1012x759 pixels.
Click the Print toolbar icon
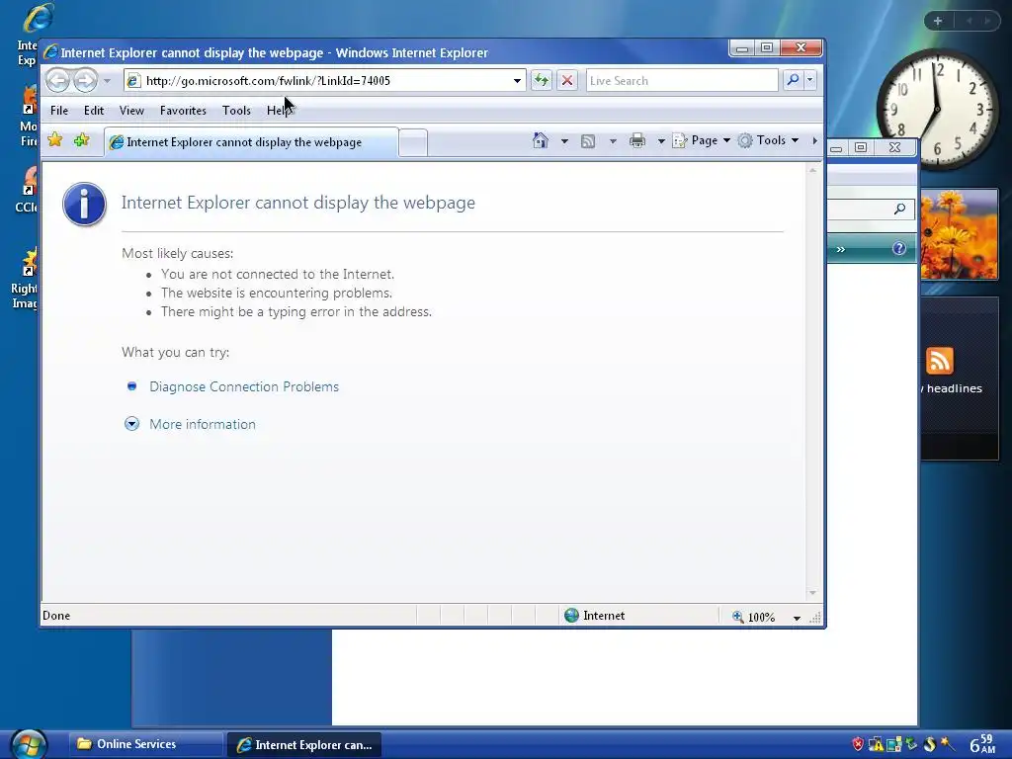[x=637, y=140]
